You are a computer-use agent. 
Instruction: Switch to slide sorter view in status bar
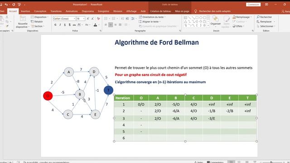pos(239,162)
